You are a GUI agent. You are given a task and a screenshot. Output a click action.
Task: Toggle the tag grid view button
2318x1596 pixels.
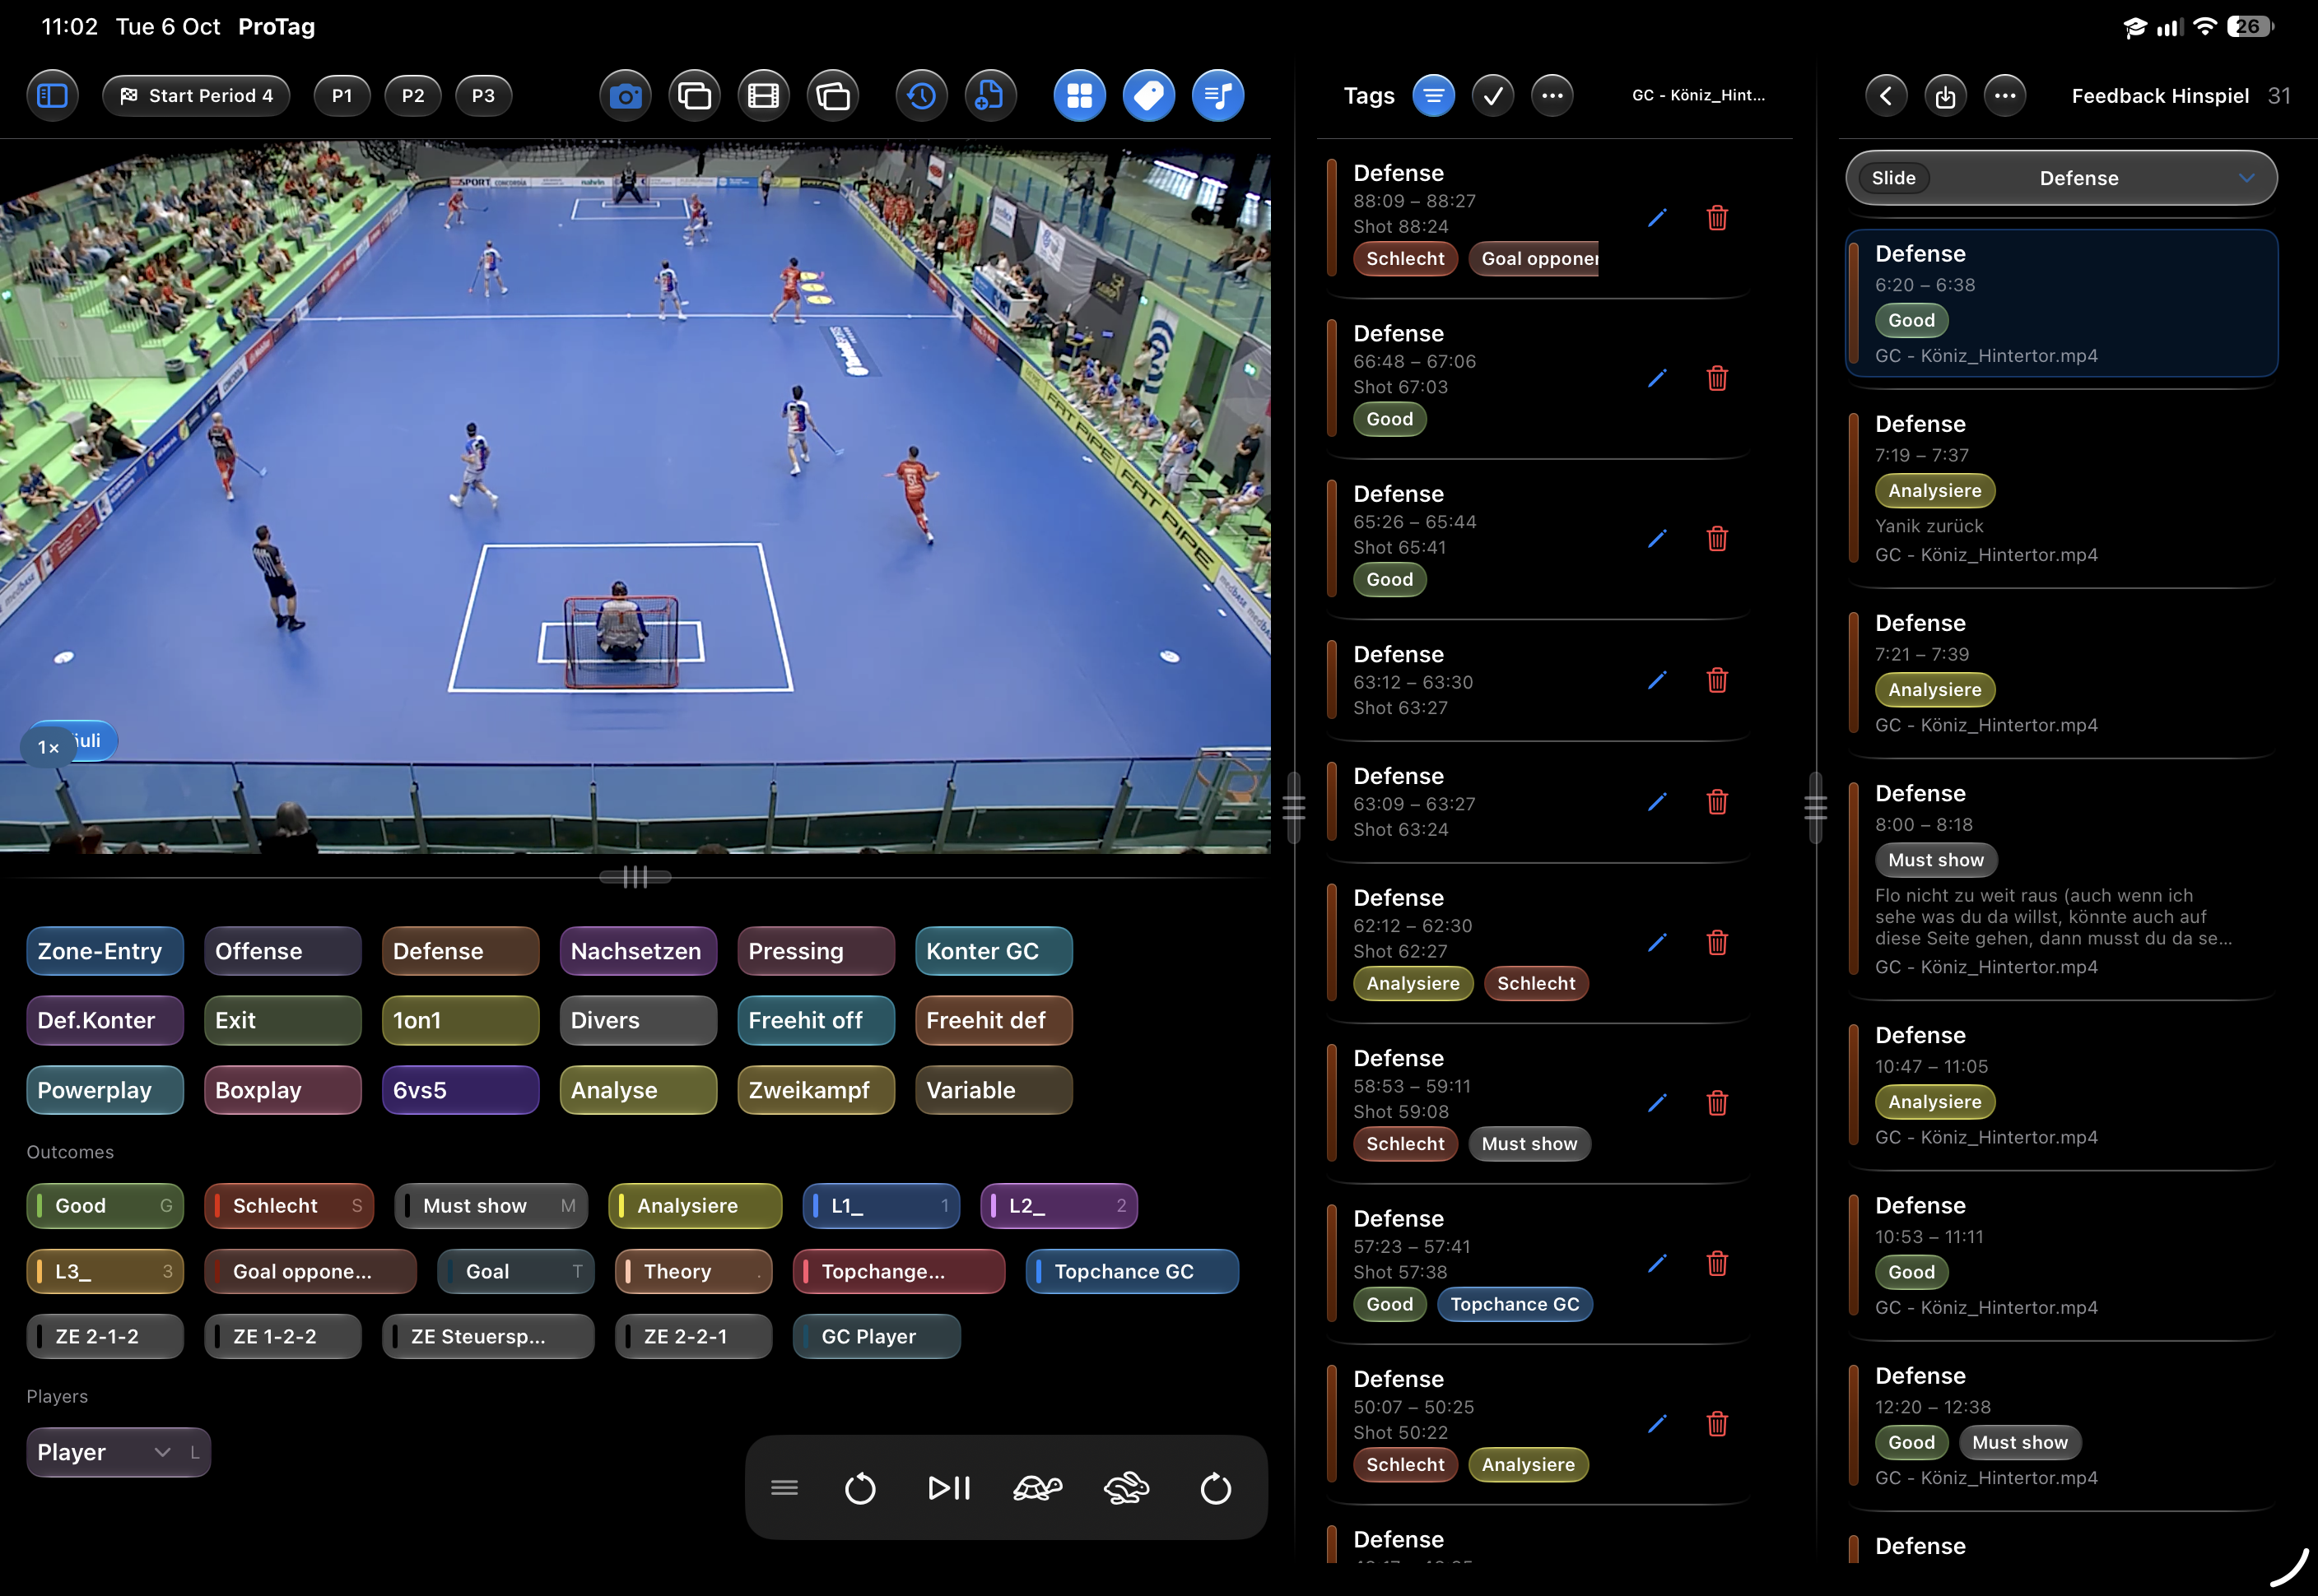[x=1079, y=96]
